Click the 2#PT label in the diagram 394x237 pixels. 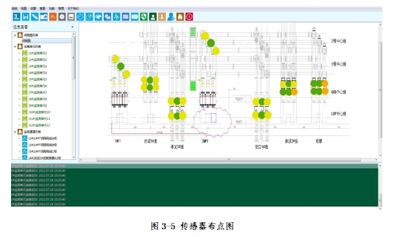[205, 141]
